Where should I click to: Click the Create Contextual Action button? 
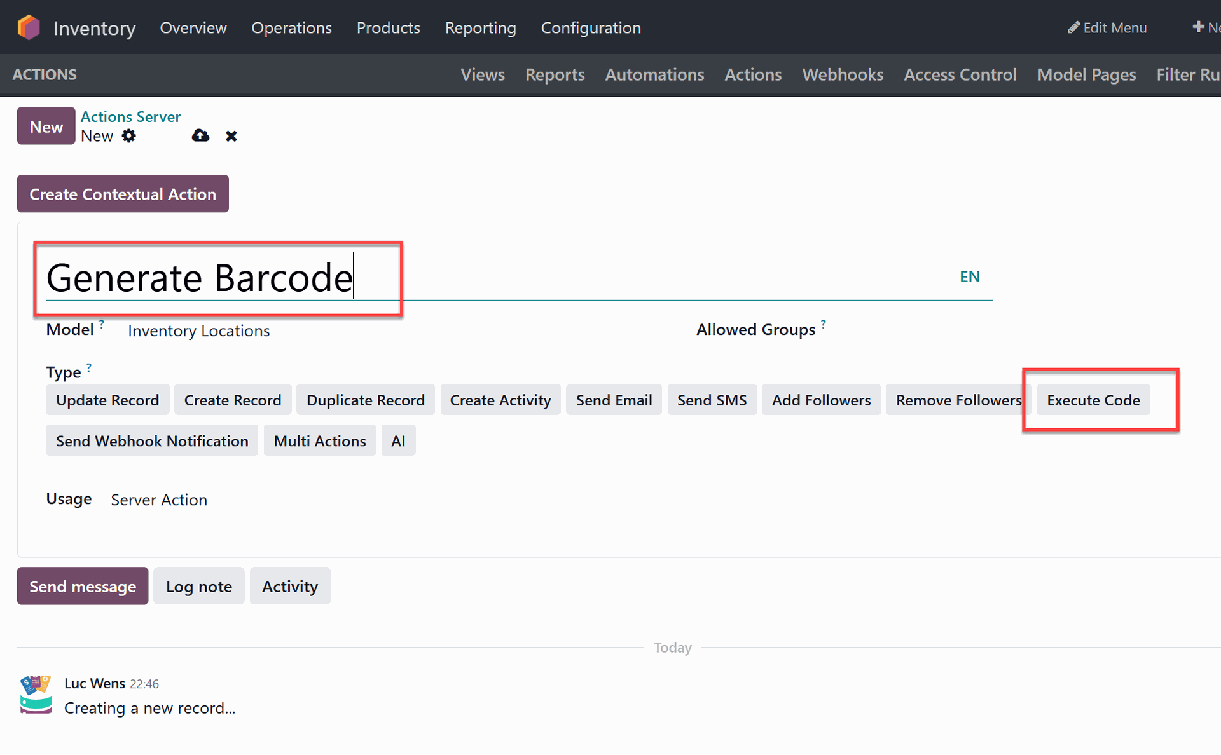click(123, 194)
